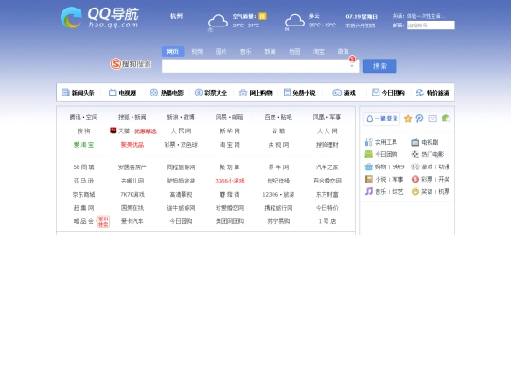Image resolution: width=511 pixels, height=383 pixels.
Task: Switch to the 视频 search tab
Action: click(x=197, y=51)
